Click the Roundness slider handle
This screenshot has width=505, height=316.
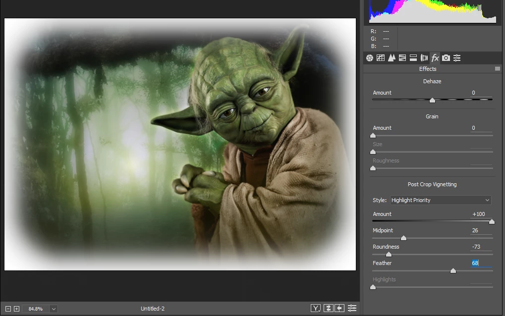[389, 255]
